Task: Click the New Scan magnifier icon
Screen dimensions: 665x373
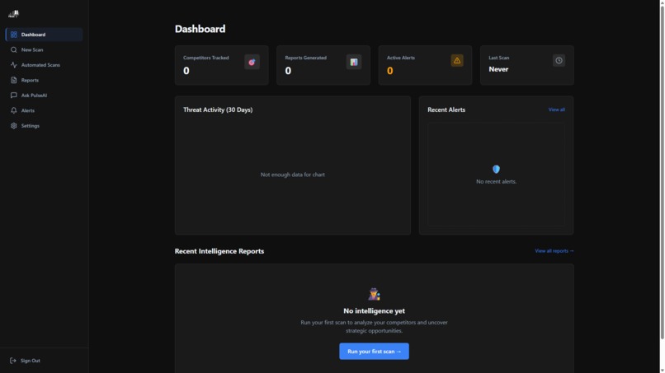Action: tap(13, 49)
